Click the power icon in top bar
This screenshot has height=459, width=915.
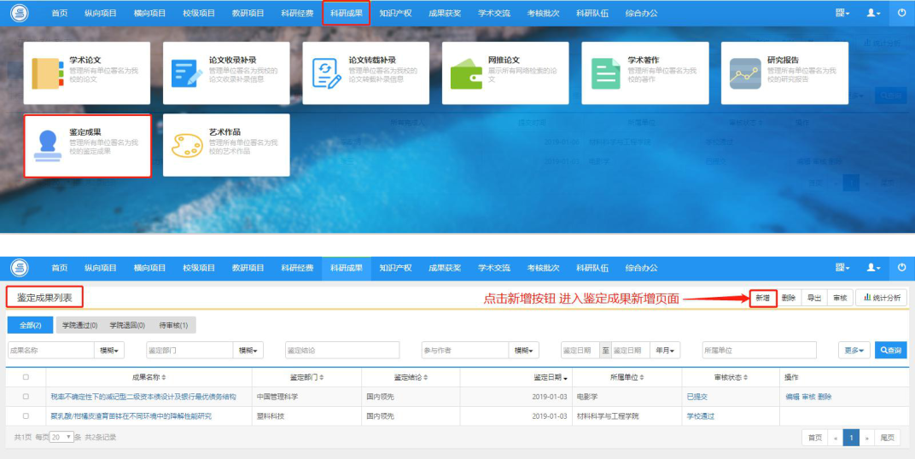(902, 13)
